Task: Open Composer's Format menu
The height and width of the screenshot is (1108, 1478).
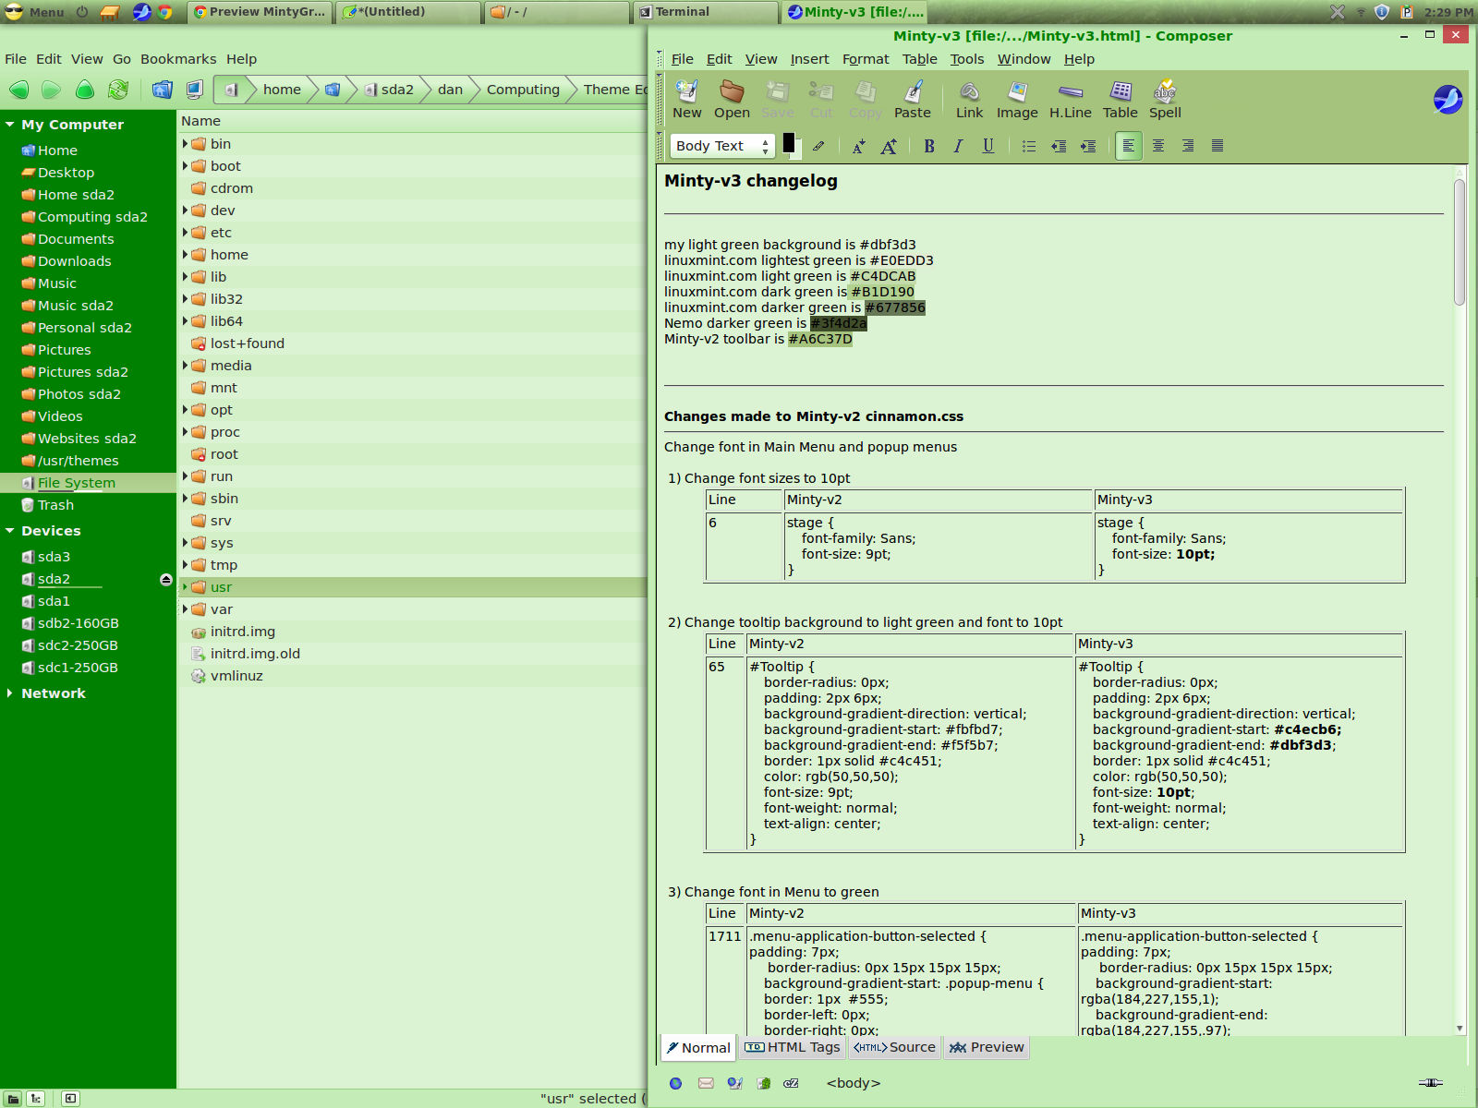Action: [x=866, y=59]
